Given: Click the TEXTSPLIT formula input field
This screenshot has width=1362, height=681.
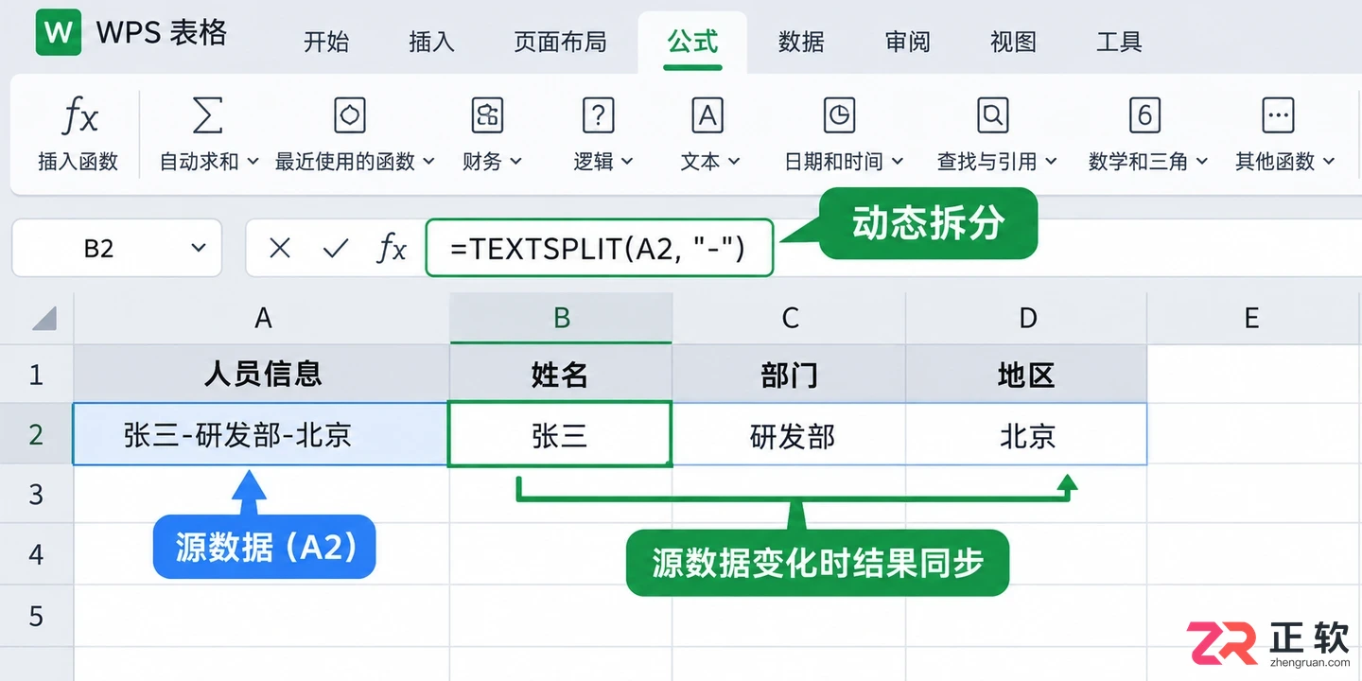Looking at the screenshot, I should (600, 248).
